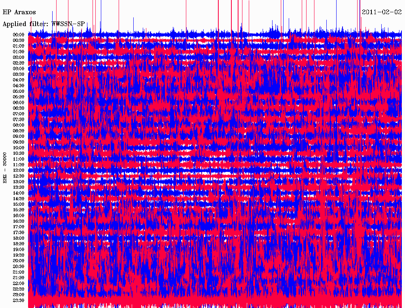Select the 01:30 time label
The height and width of the screenshot is (308, 405).
click(19, 52)
